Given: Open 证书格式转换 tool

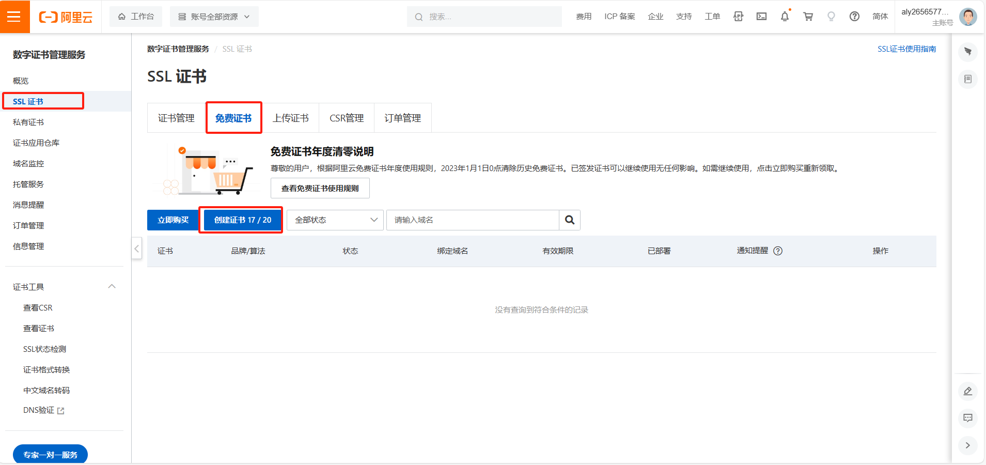Looking at the screenshot, I should click(x=46, y=369).
